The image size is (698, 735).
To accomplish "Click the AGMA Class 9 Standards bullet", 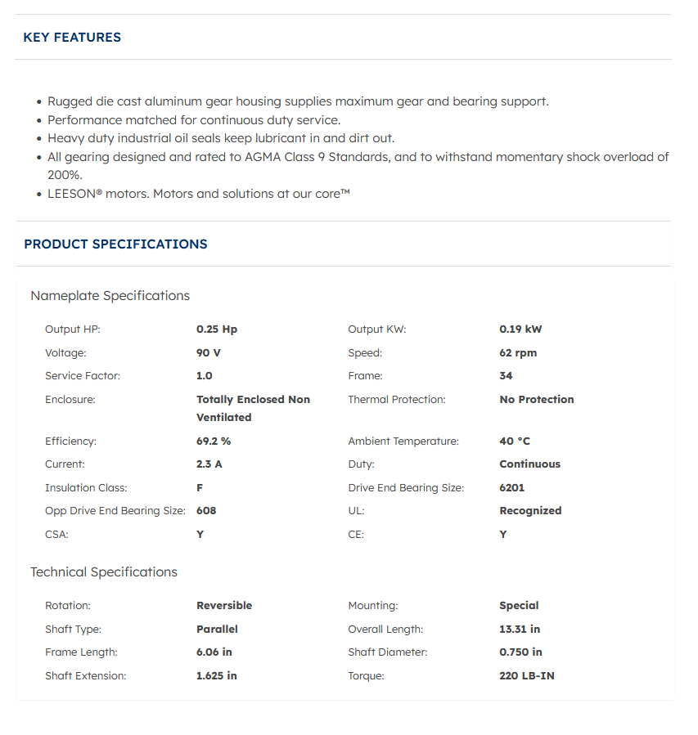I will point(358,157).
